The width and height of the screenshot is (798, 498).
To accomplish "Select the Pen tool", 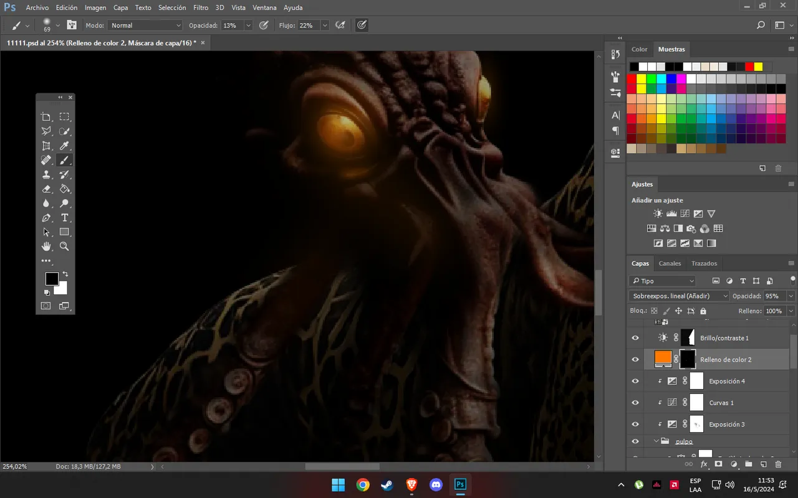I will click(x=46, y=218).
